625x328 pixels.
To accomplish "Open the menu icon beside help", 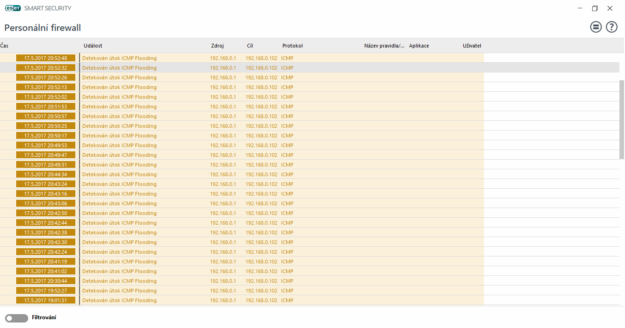I will pyautogui.click(x=596, y=27).
